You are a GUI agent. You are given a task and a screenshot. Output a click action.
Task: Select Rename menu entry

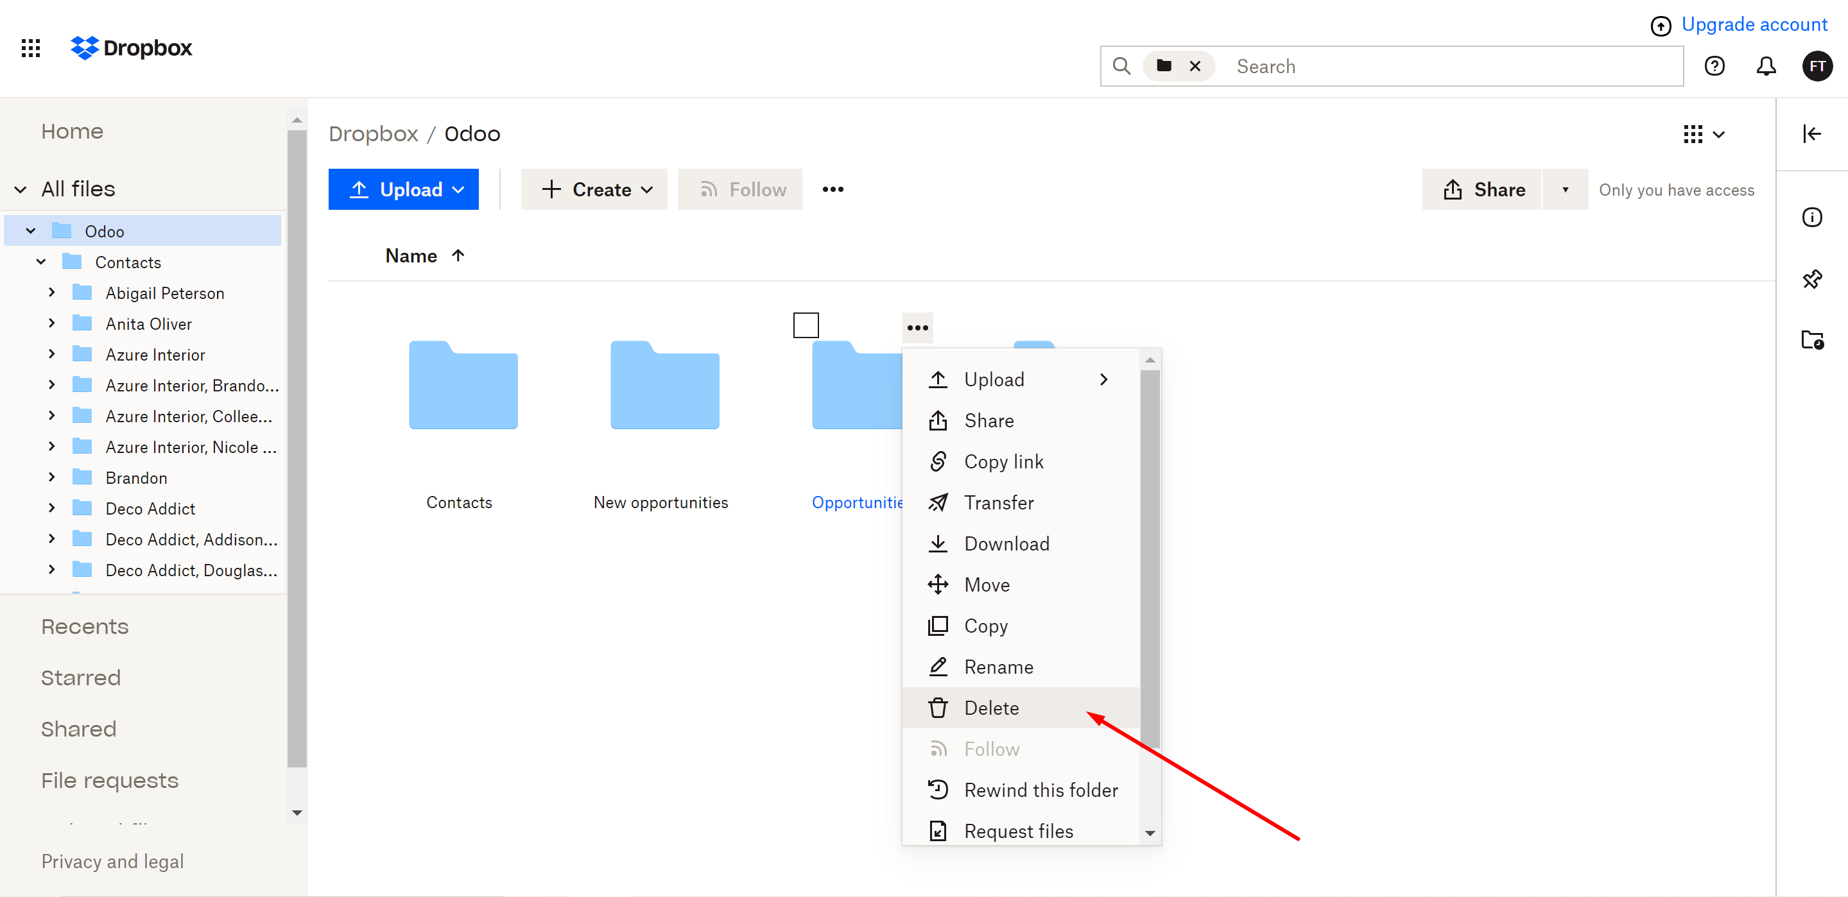click(1020, 667)
